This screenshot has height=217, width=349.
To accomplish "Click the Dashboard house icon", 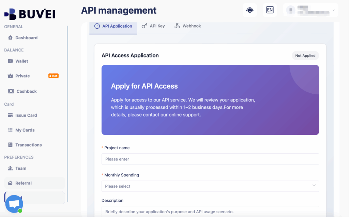I will 10,38.
